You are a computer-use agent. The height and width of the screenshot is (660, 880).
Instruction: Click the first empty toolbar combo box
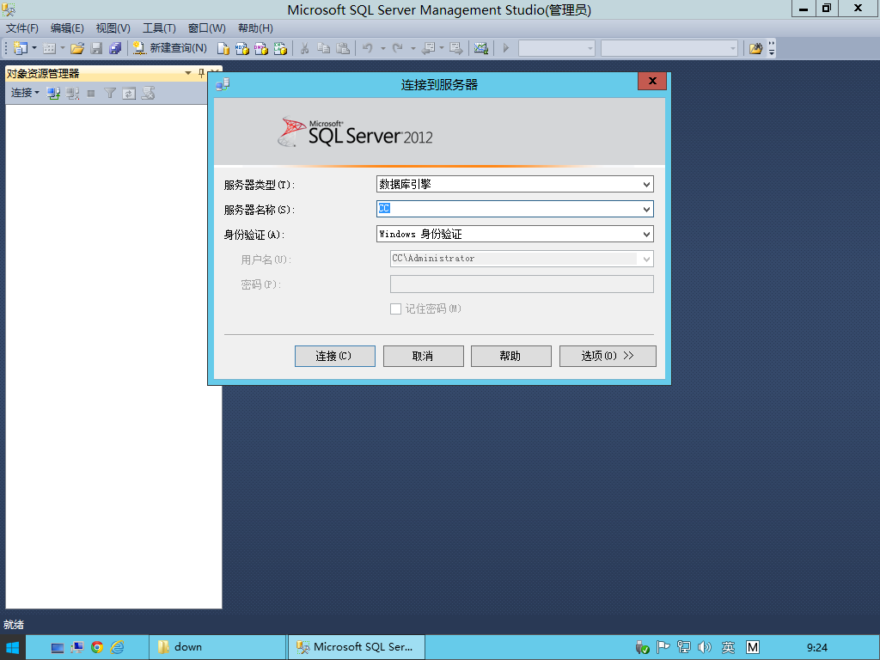point(556,48)
